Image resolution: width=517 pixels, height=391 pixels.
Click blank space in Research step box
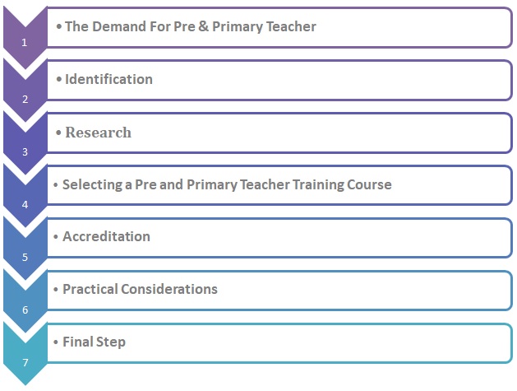pyautogui.click(x=330, y=133)
